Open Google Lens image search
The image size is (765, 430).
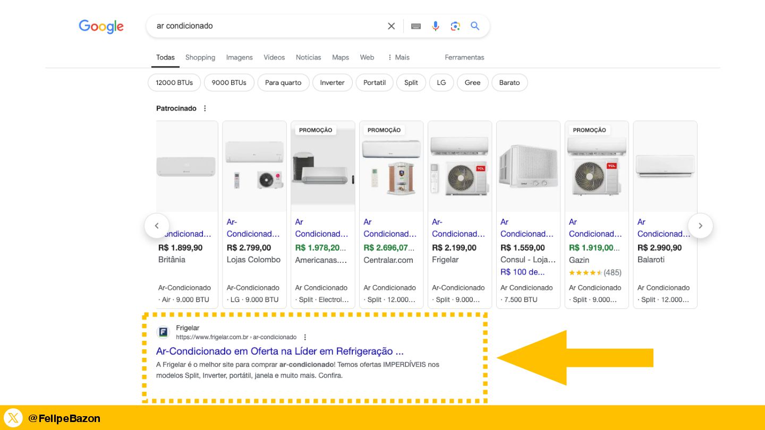coord(455,26)
